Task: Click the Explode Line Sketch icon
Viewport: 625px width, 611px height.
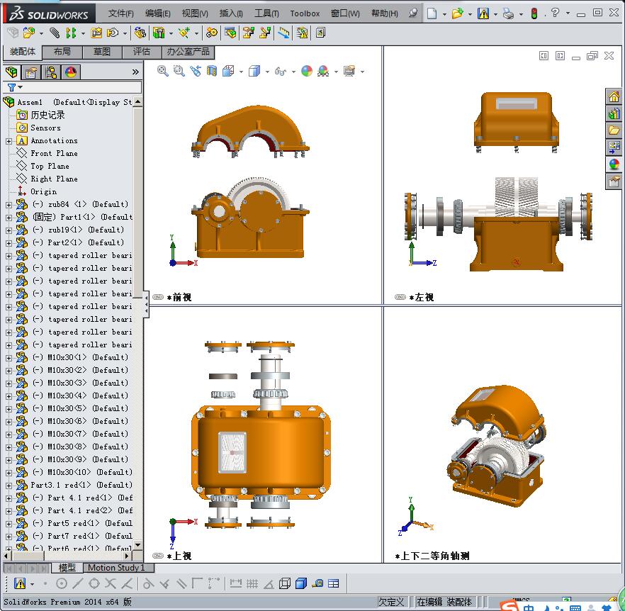Action: 265,33
